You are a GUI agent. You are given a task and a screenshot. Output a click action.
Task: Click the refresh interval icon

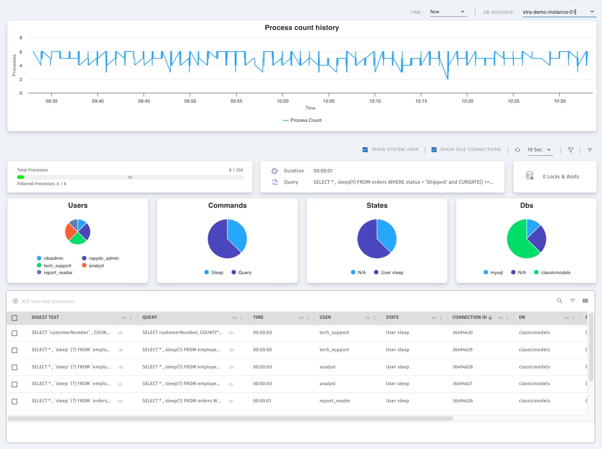(x=517, y=150)
